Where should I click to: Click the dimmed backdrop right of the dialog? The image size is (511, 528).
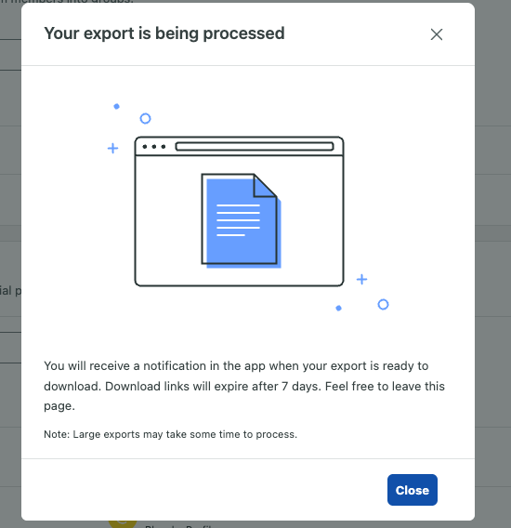[492, 264]
